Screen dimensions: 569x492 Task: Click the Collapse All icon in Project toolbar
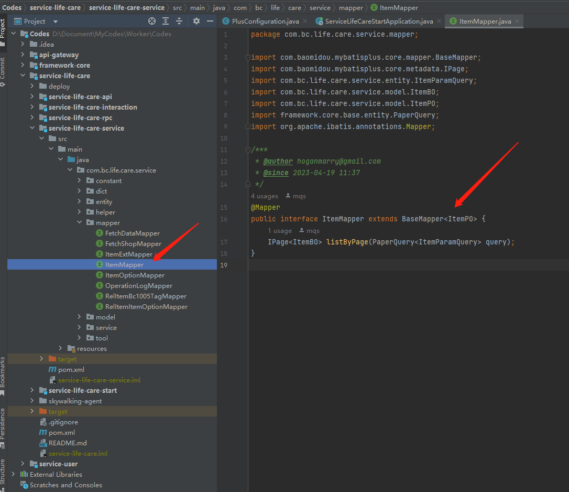pyautogui.click(x=179, y=22)
